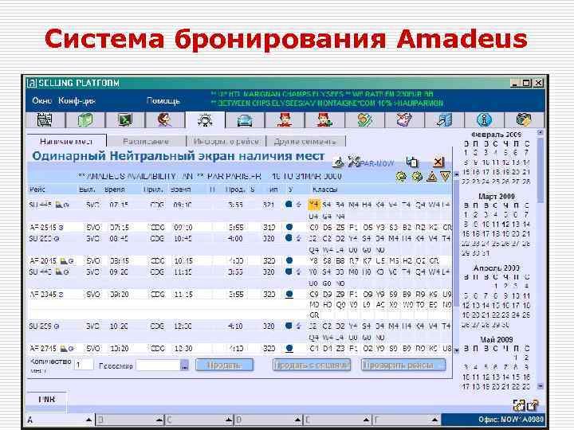The image size is (574, 430).
Task: Click the Март 2009 calendar heading
Action: (x=497, y=196)
